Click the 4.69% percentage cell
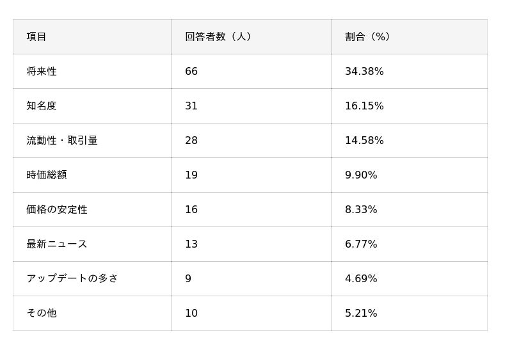The image size is (512, 350). pyautogui.click(x=361, y=279)
